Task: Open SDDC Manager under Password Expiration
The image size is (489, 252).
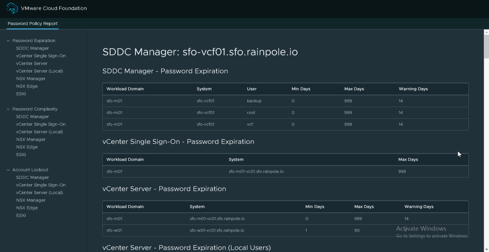Action: point(32,48)
